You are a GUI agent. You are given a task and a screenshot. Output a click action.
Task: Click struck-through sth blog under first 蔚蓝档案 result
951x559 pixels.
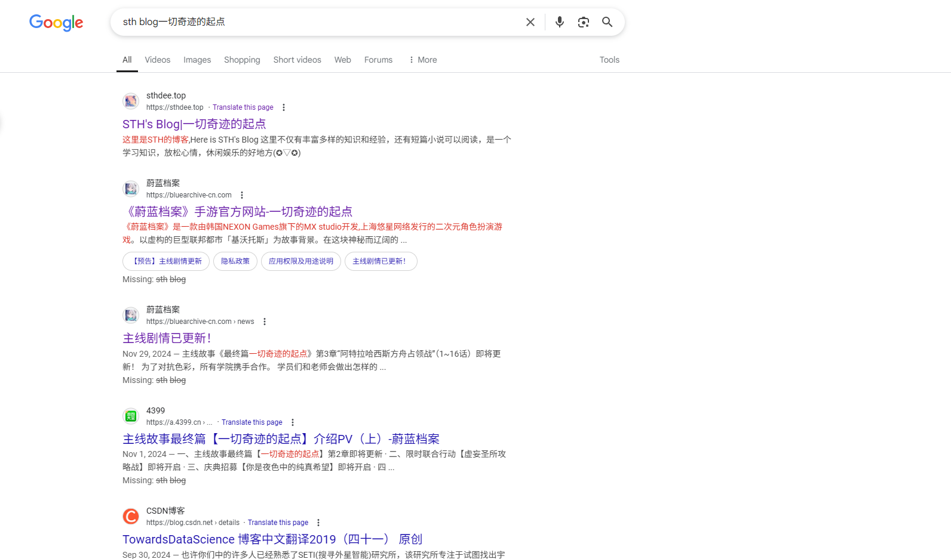point(171,279)
